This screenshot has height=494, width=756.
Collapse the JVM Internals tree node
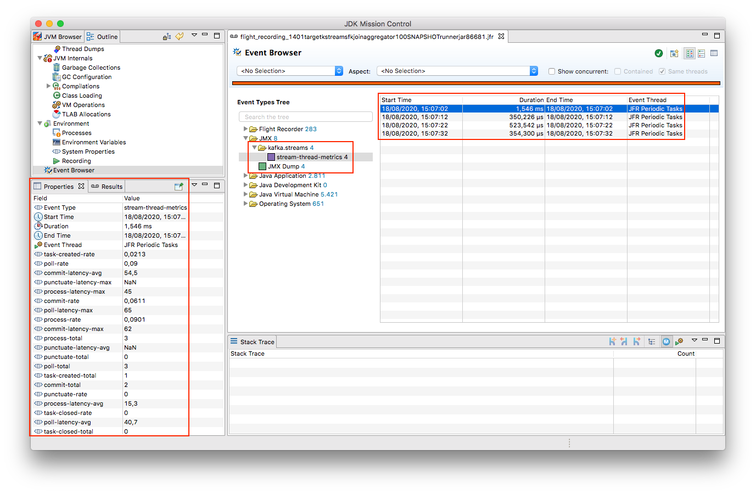(x=40, y=58)
